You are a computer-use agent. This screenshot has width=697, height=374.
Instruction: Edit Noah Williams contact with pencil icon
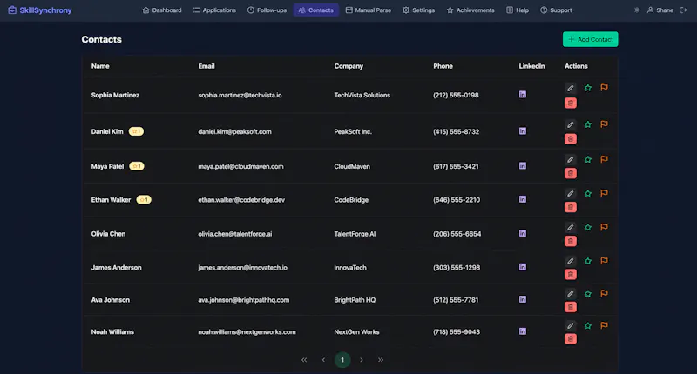click(571, 326)
